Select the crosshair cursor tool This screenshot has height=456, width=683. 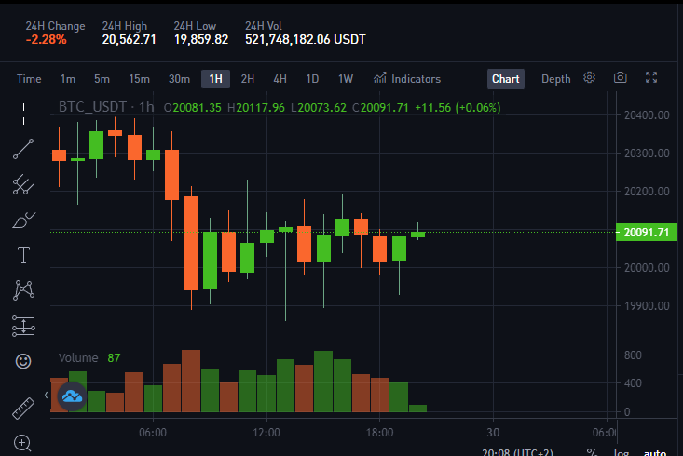click(x=23, y=114)
